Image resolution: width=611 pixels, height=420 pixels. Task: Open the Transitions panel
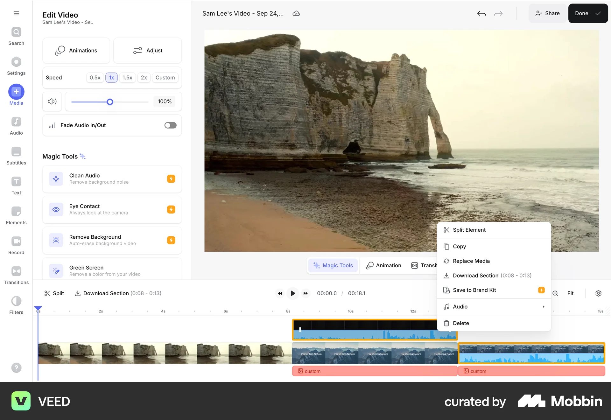pos(16,275)
